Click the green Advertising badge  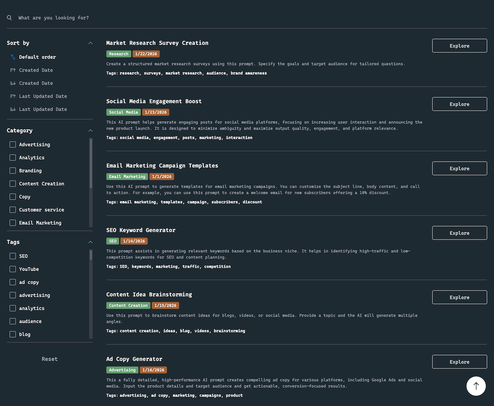(122, 370)
